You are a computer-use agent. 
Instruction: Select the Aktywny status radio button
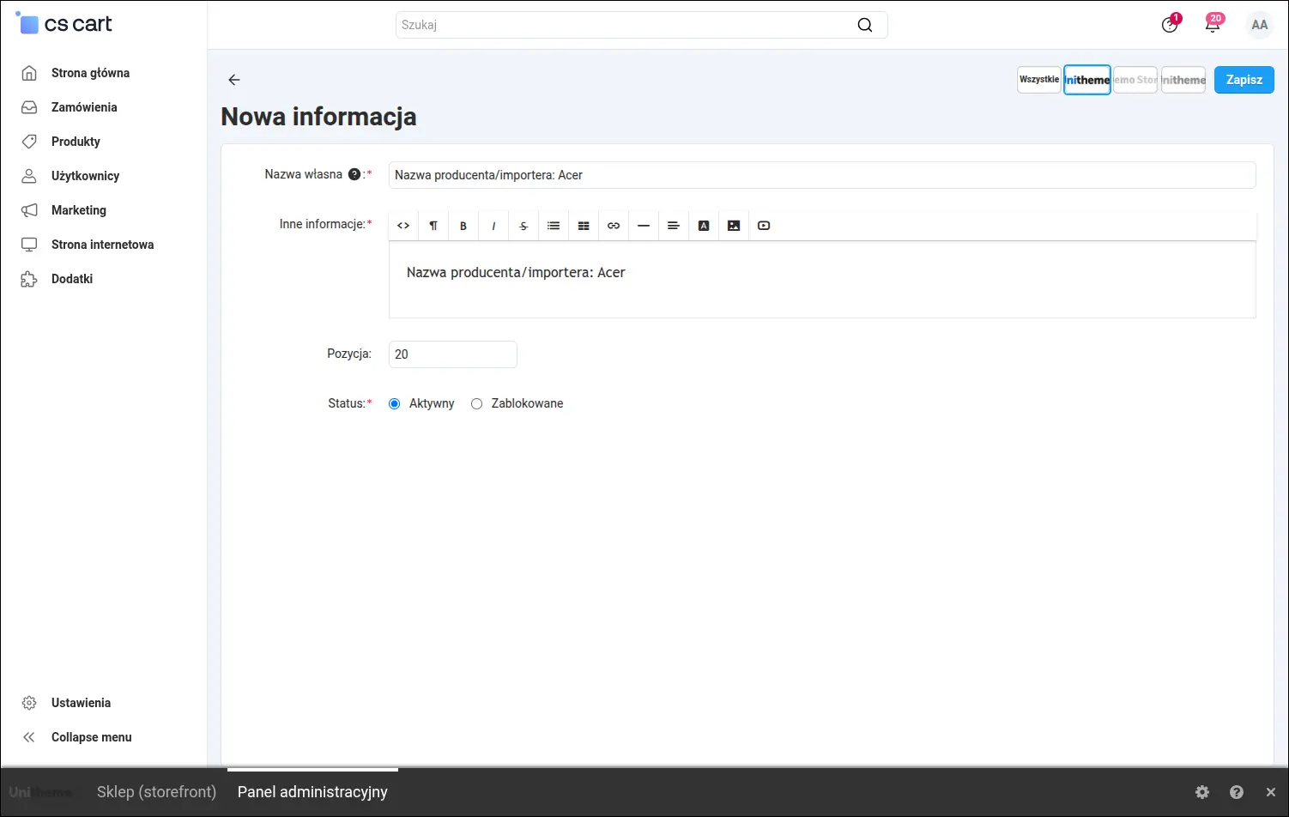click(x=395, y=403)
